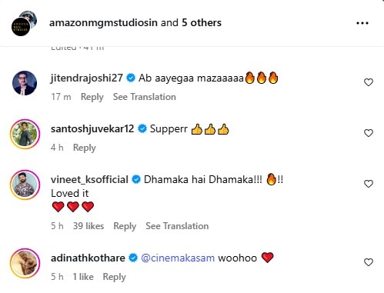Viewport: 384px width, 293px height.
Task: Visit the amazonmgmstudiosin username link
Action: click(103, 23)
